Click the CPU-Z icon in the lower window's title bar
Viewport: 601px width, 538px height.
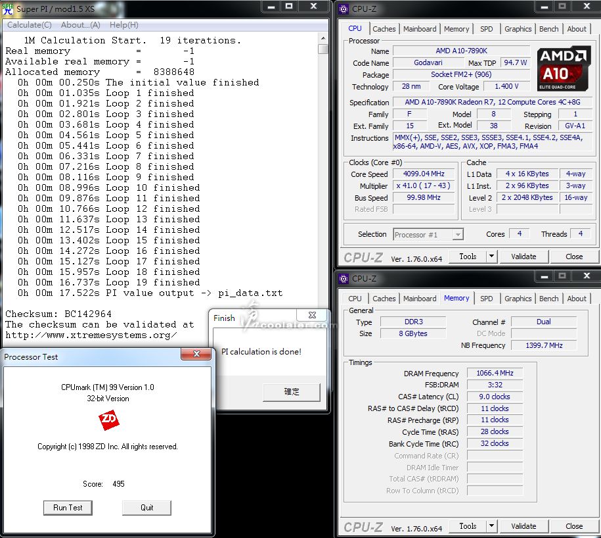(x=344, y=278)
